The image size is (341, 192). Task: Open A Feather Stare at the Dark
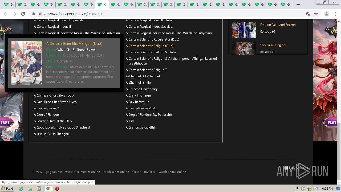[x=53, y=121]
